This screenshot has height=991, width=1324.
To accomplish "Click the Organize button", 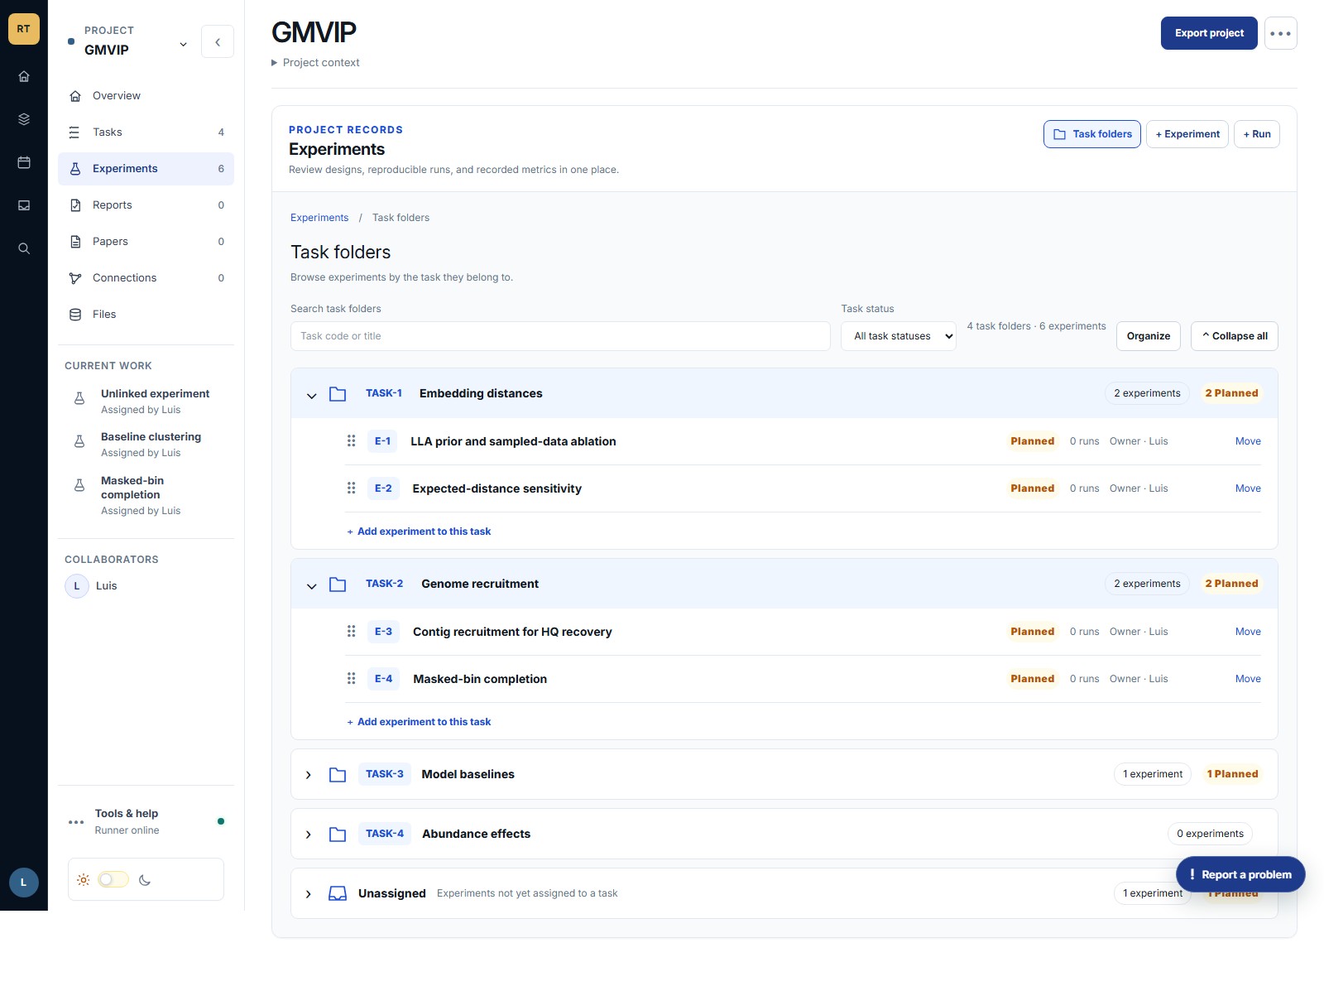I will tap(1149, 336).
